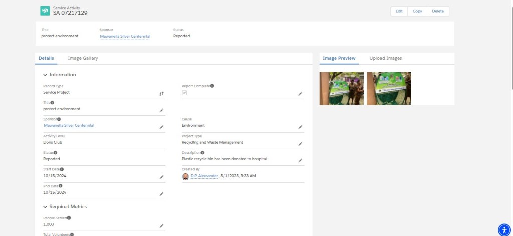Edit the Description pencil icon
Viewport: 513px width, 236px height.
(300, 160)
